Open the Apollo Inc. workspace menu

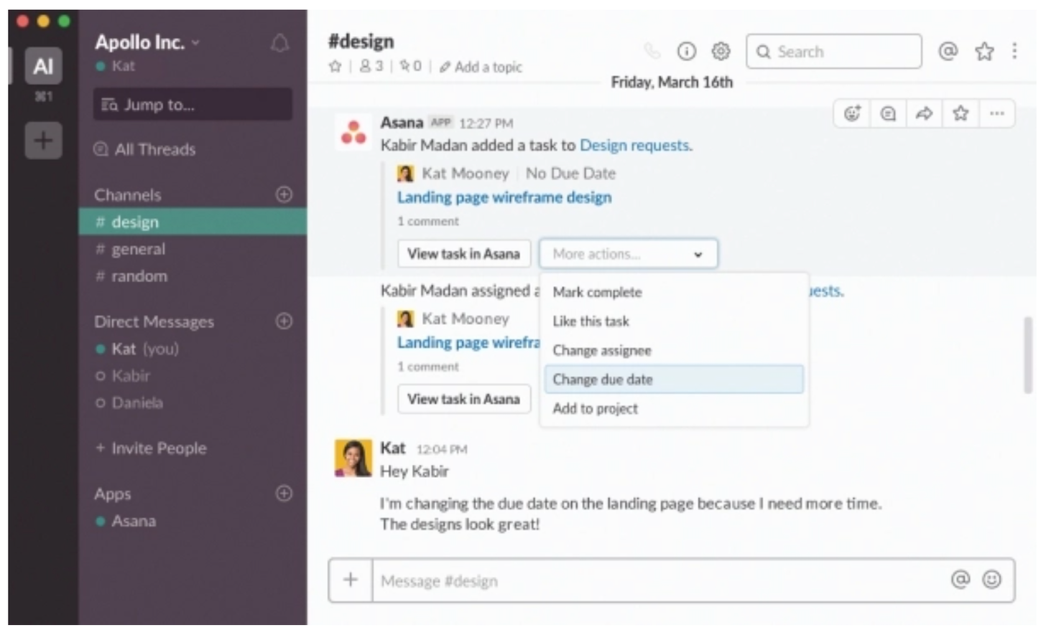pyautogui.click(x=147, y=42)
